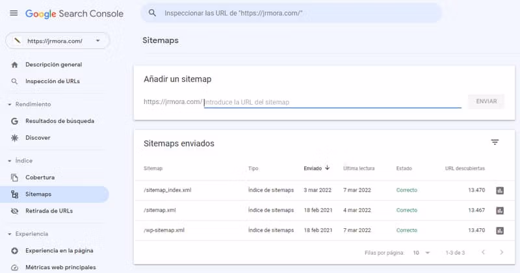Go to Descripción general
This screenshot has width=520, height=273.
(x=54, y=65)
